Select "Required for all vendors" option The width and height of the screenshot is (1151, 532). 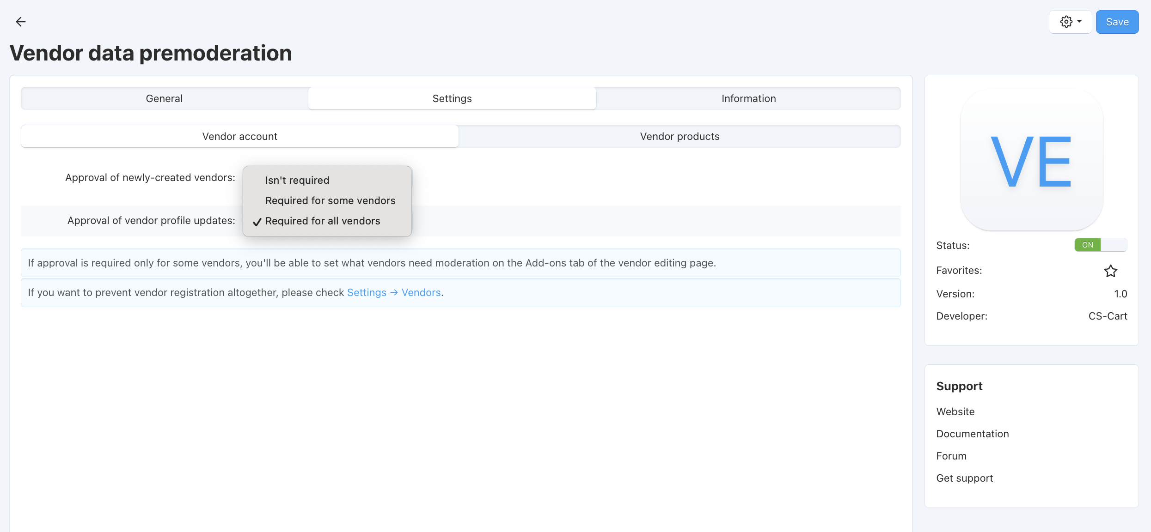pos(327,221)
